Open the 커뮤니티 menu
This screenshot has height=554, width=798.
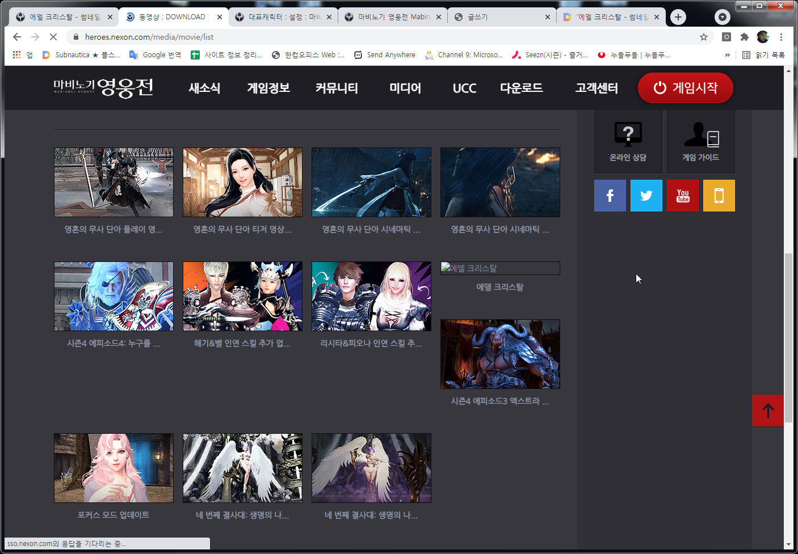pyautogui.click(x=337, y=88)
